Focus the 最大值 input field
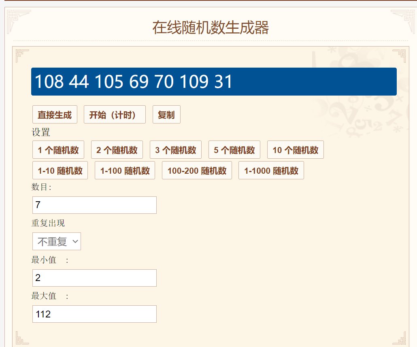 tap(94, 314)
